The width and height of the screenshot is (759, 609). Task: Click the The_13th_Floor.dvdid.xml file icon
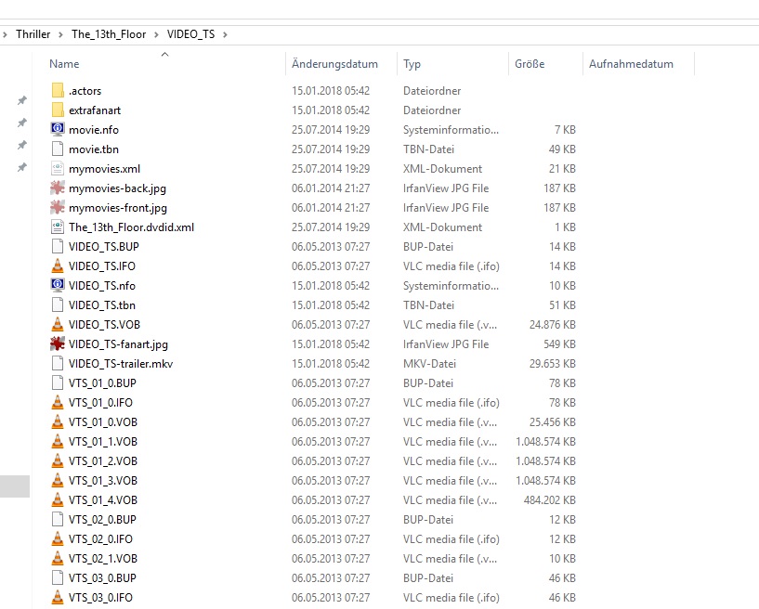(57, 227)
